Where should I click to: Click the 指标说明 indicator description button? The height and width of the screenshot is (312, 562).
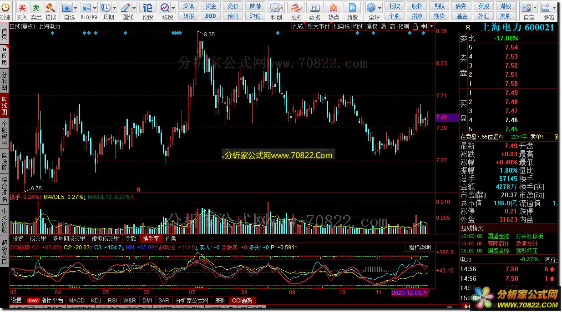420,248
